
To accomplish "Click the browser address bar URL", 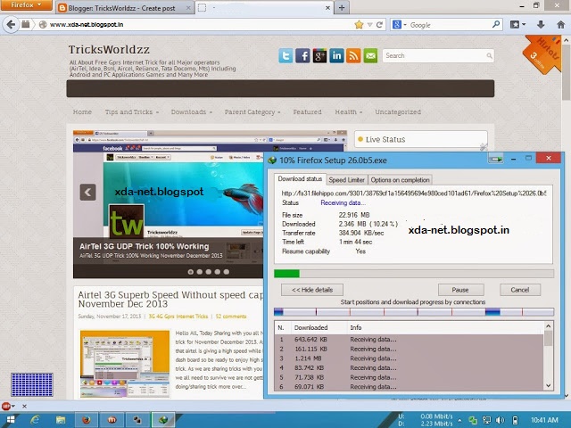I will click(87, 25).
